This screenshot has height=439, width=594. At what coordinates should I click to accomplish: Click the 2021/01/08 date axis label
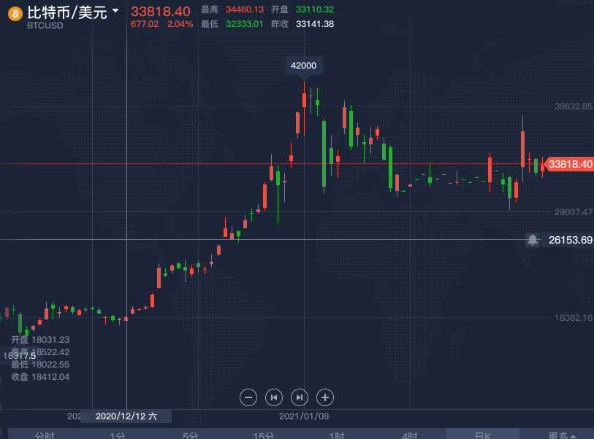[304, 416]
